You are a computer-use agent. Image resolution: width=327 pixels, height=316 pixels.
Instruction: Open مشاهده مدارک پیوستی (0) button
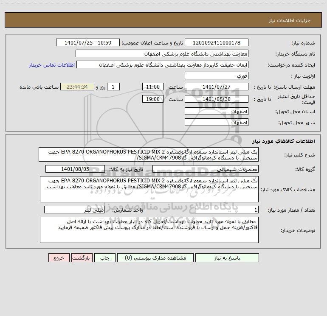[x=155, y=257]
